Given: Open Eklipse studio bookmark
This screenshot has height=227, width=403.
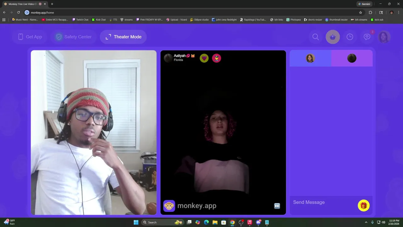Looking at the screenshot, I should click(199, 20).
